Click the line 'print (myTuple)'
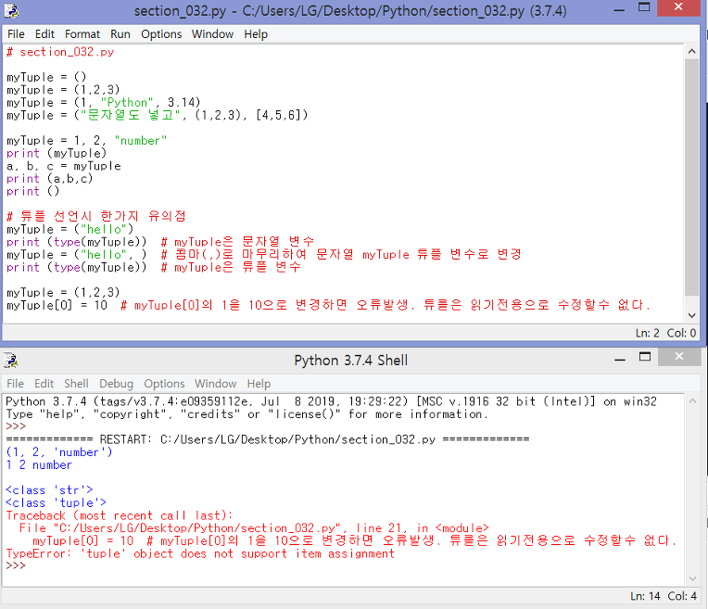Viewport: 708px width, 609px height. 57,153
